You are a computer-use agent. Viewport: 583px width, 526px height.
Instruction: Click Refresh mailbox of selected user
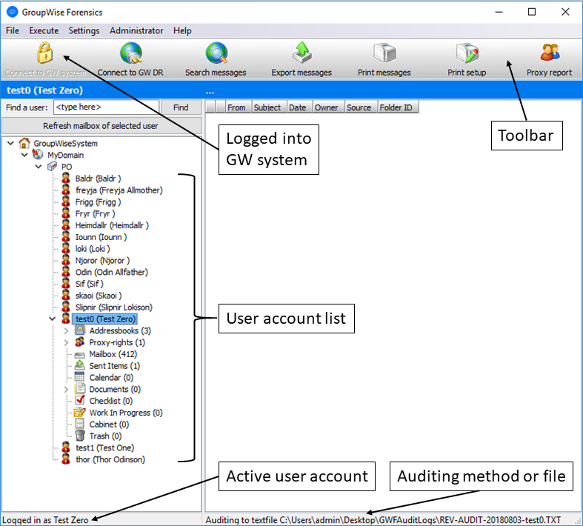click(x=101, y=126)
